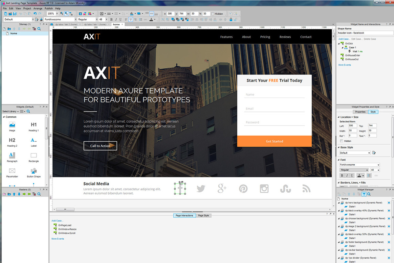Click the Call to Action button on the canvas

(x=100, y=146)
